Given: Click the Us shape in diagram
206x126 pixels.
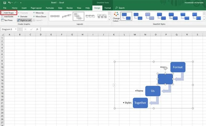Looking at the screenshot, I should coord(153,91).
